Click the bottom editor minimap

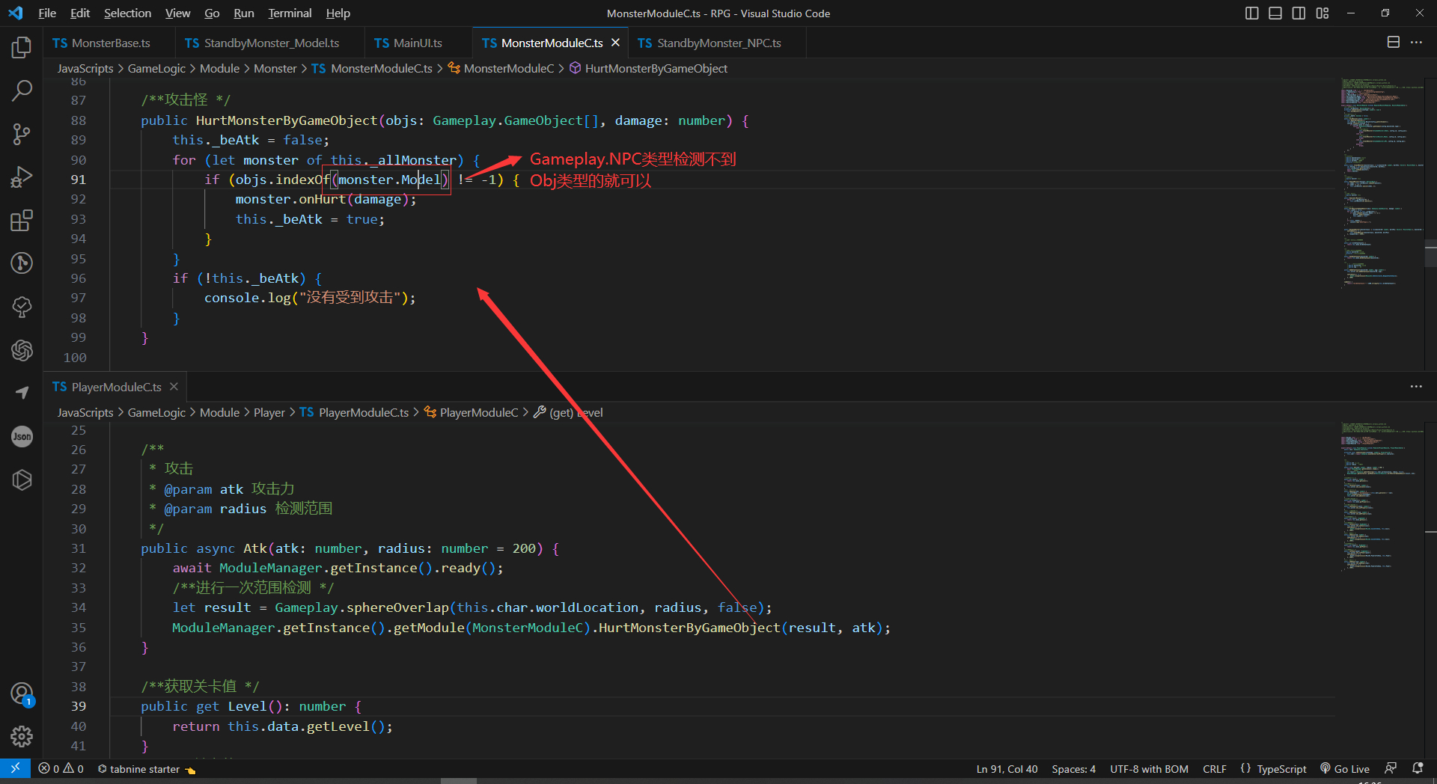click(1382, 497)
